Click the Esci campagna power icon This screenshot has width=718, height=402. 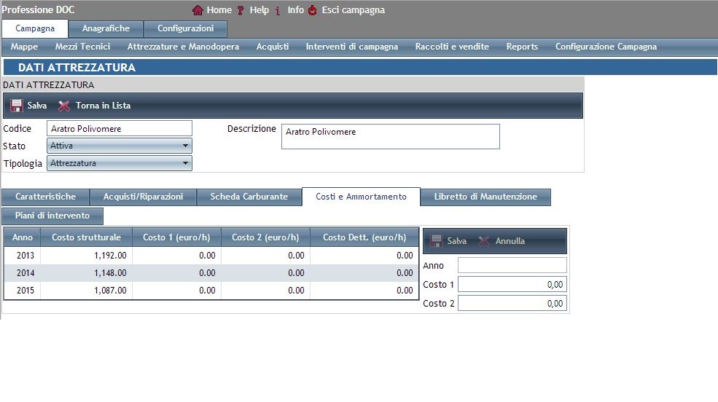coord(313,10)
